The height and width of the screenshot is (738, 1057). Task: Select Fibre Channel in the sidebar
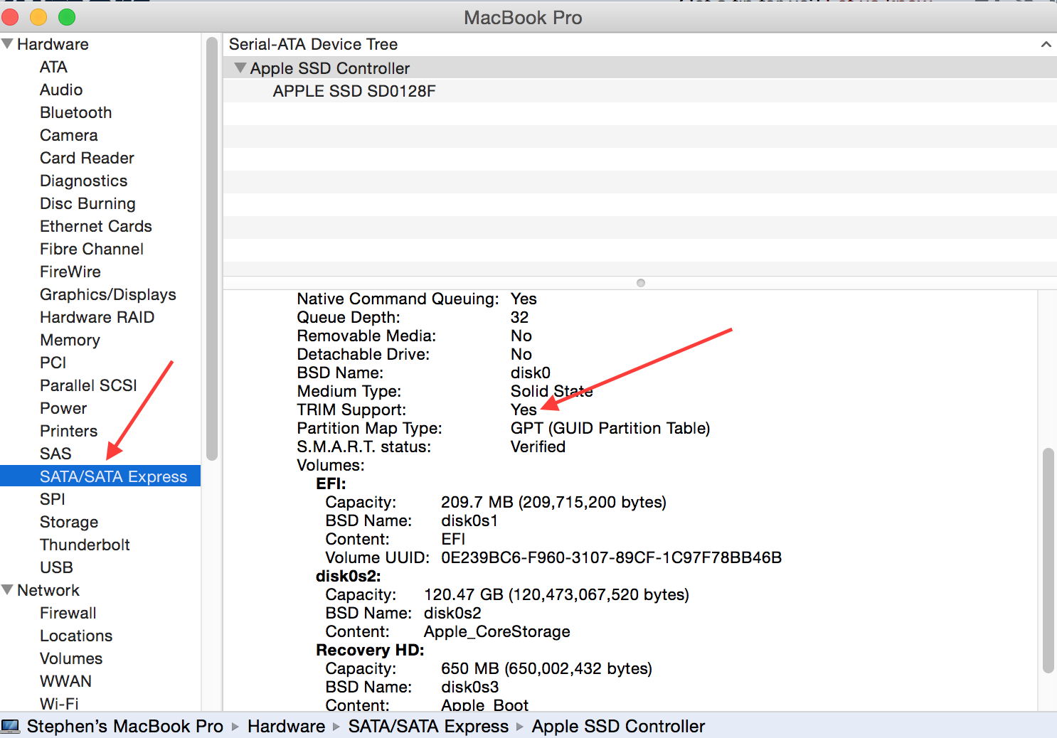(92, 249)
